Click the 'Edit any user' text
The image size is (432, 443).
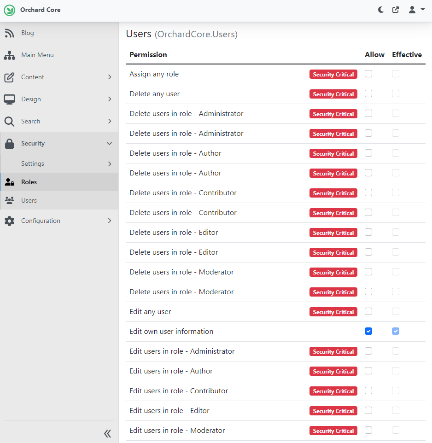[150, 312]
